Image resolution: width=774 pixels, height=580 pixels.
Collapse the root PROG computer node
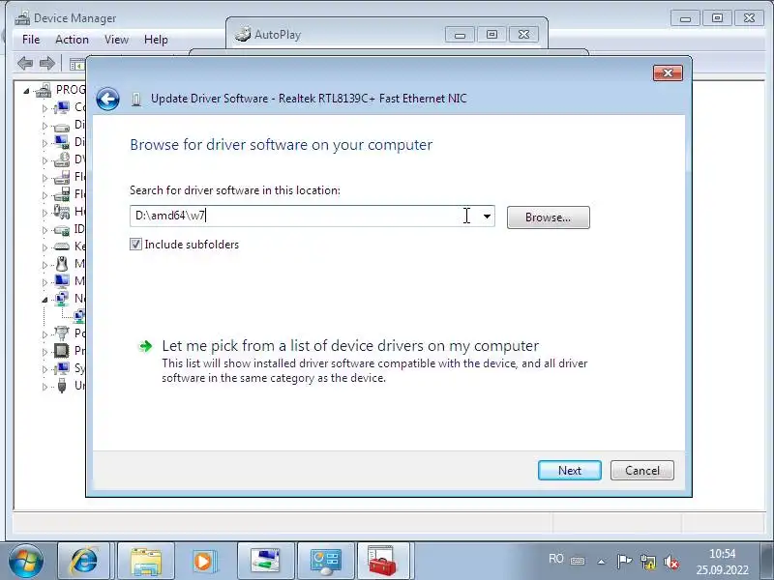click(x=26, y=90)
